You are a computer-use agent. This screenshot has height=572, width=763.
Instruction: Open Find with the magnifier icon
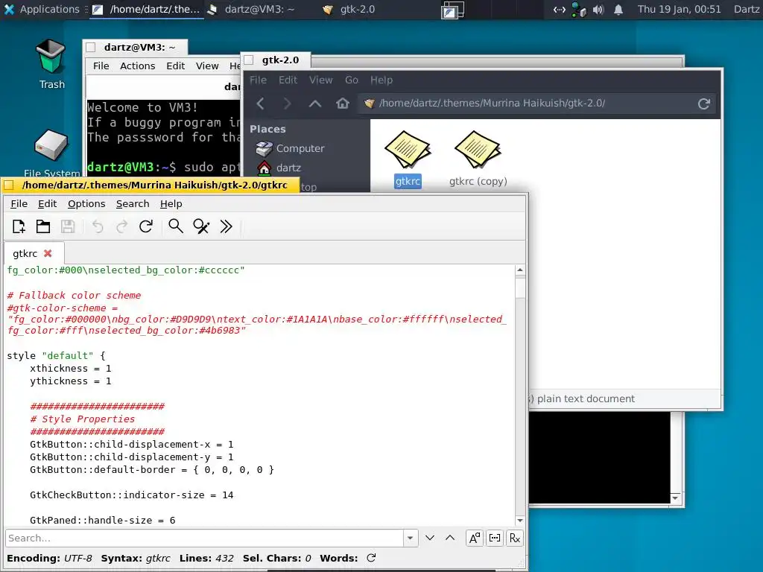(176, 226)
